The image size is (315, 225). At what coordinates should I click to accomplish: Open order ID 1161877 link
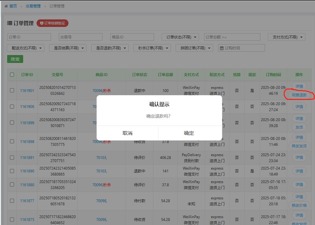click(x=27, y=201)
